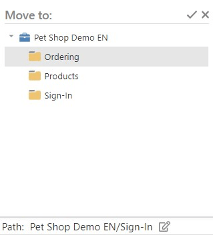
Task: Click the Move to: heading
Action: click(x=29, y=15)
